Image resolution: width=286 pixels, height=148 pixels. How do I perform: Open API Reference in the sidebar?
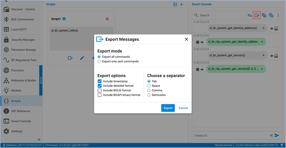click(21, 111)
